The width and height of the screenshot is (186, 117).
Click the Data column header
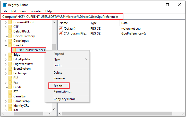tap(152, 23)
